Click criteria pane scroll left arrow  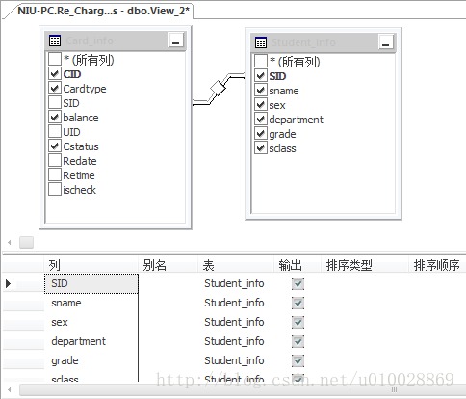click(10, 390)
